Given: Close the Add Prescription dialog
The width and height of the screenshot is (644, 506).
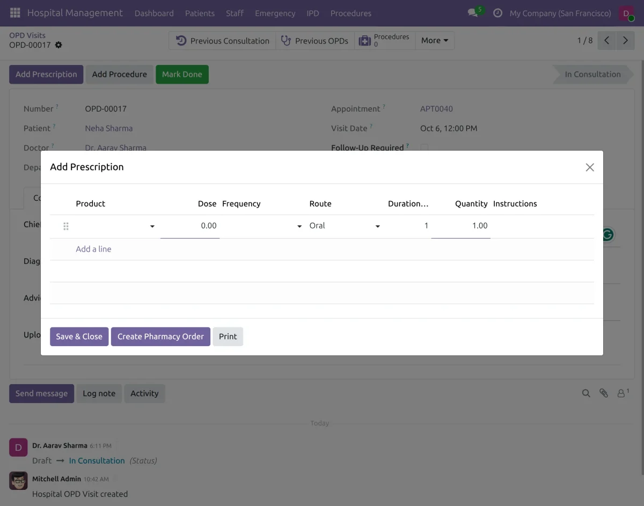Looking at the screenshot, I should click(x=590, y=167).
